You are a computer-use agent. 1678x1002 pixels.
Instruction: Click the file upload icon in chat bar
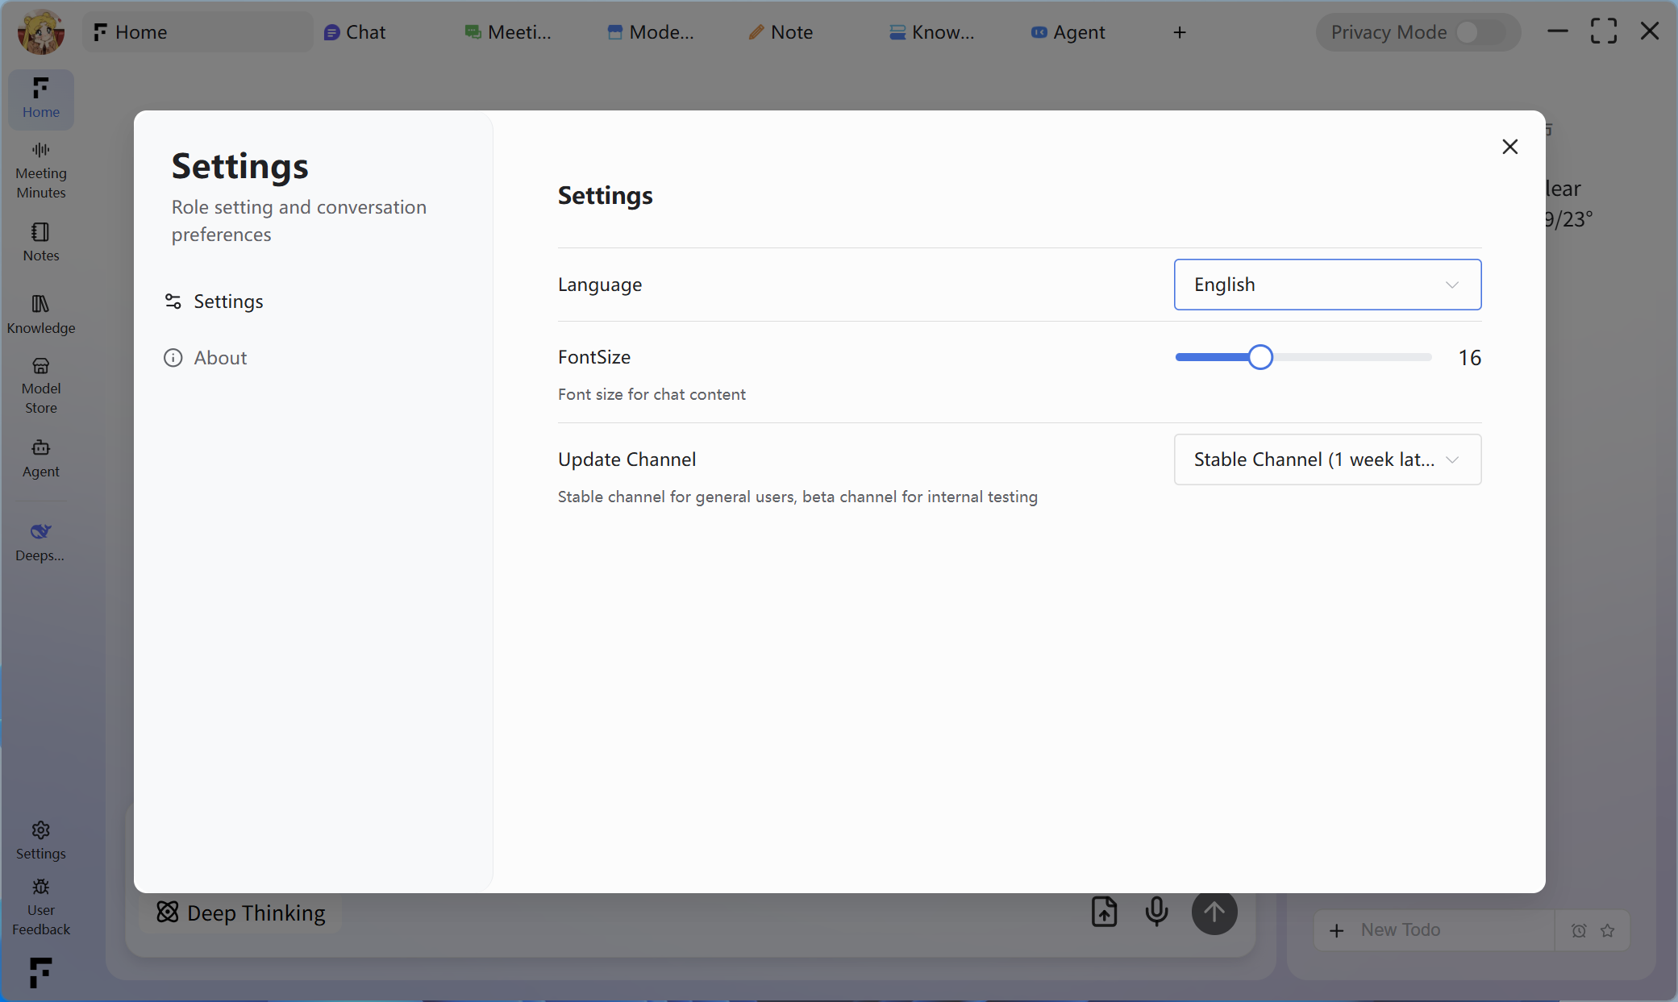pyautogui.click(x=1104, y=912)
